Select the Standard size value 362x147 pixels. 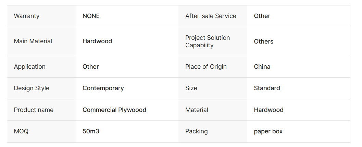tap(267, 88)
